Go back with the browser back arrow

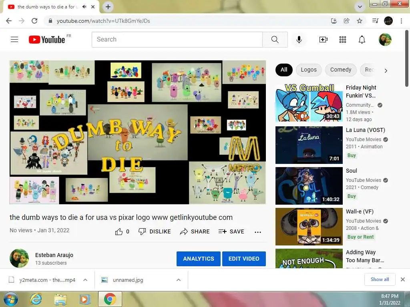[x=9, y=21]
